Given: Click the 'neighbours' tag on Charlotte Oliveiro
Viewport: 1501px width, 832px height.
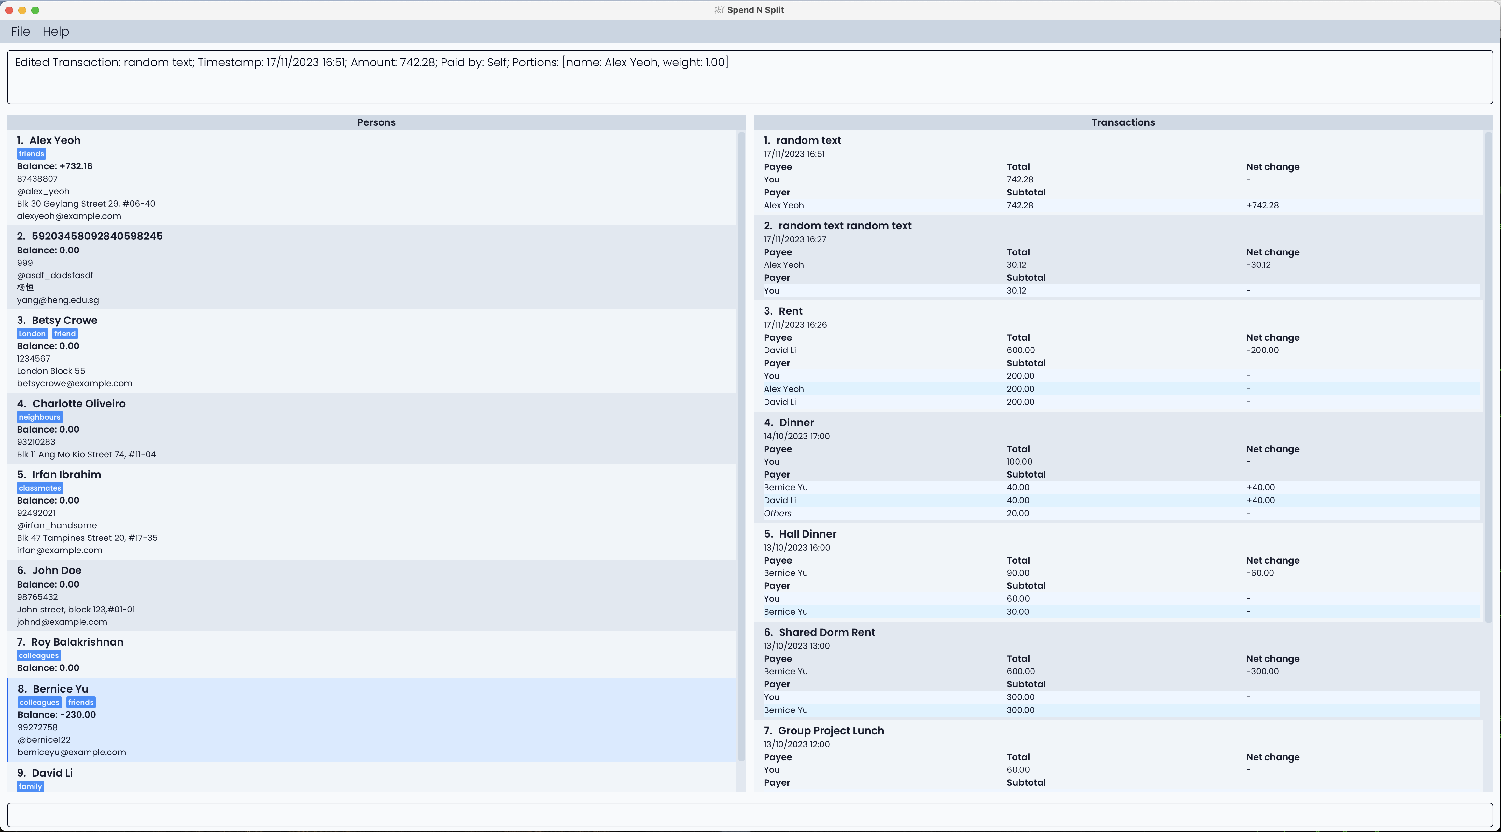Looking at the screenshot, I should pos(40,417).
